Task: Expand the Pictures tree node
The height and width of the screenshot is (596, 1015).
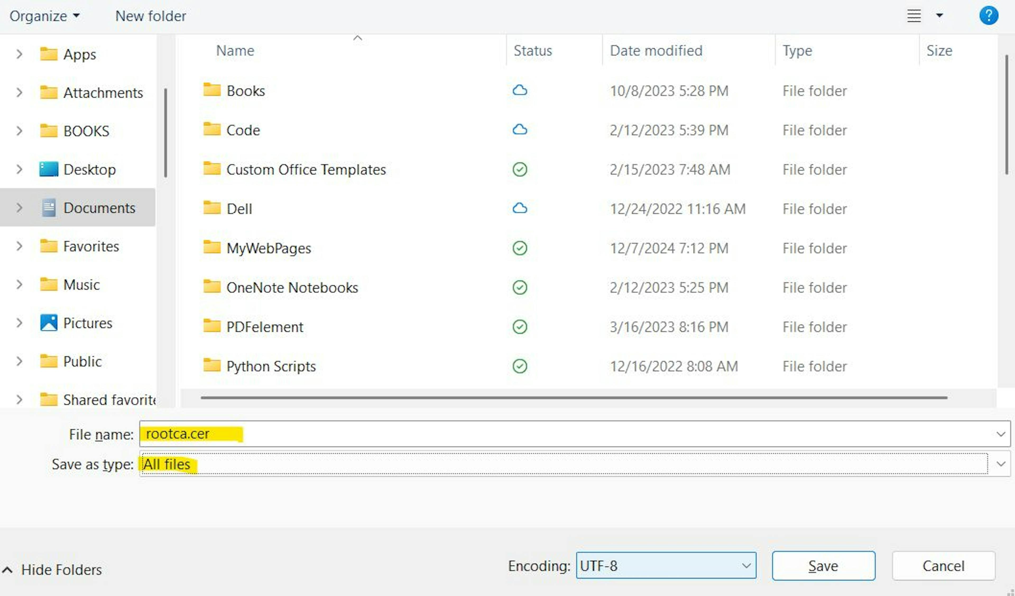Action: pos(19,323)
